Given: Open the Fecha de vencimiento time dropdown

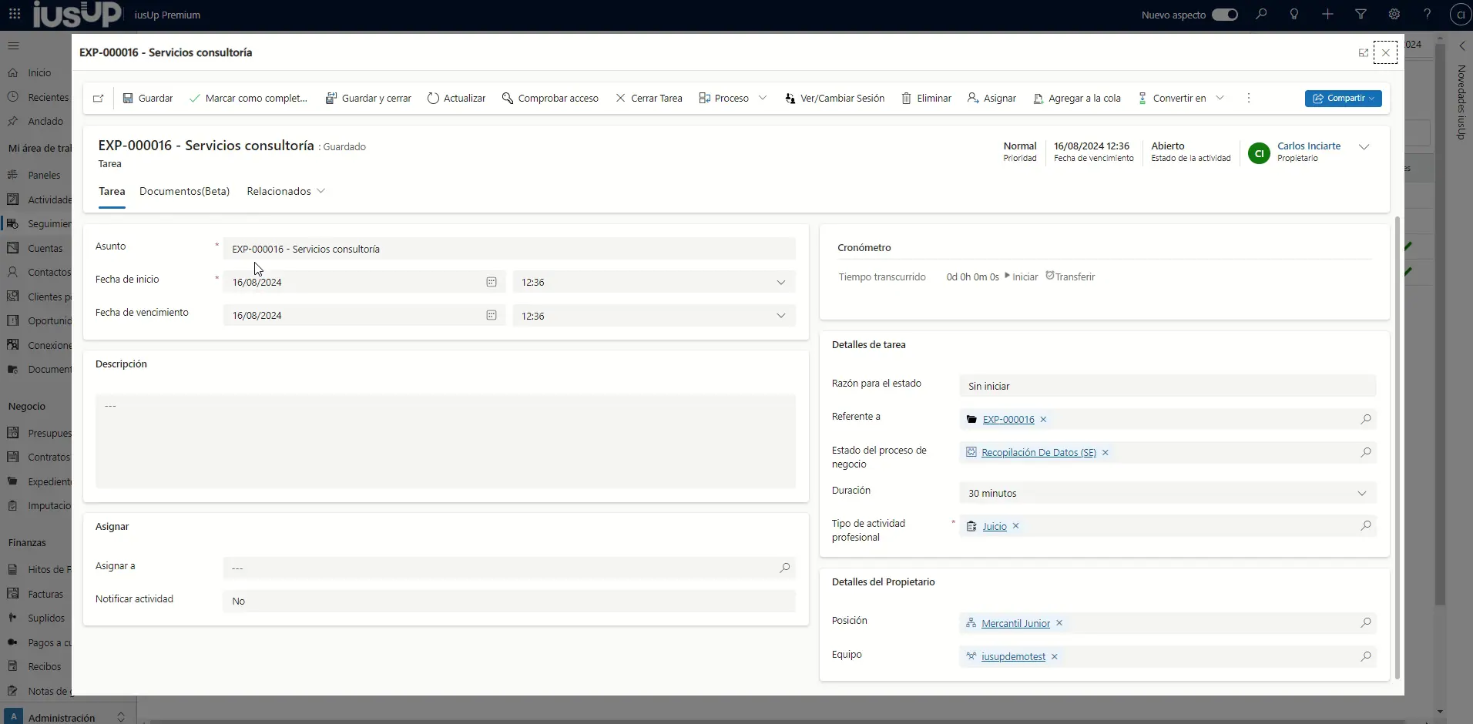Looking at the screenshot, I should pos(780,316).
